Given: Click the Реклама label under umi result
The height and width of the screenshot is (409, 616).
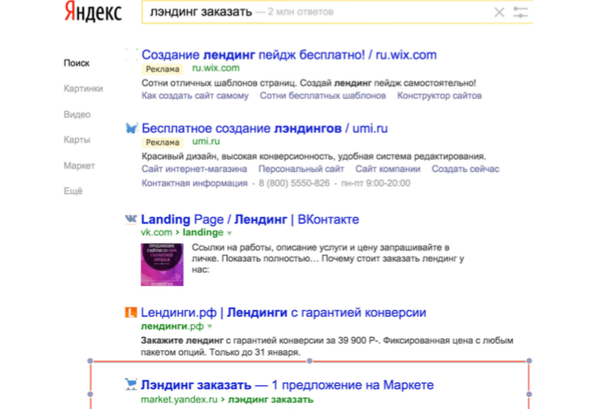Looking at the screenshot, I should (162, 143).
